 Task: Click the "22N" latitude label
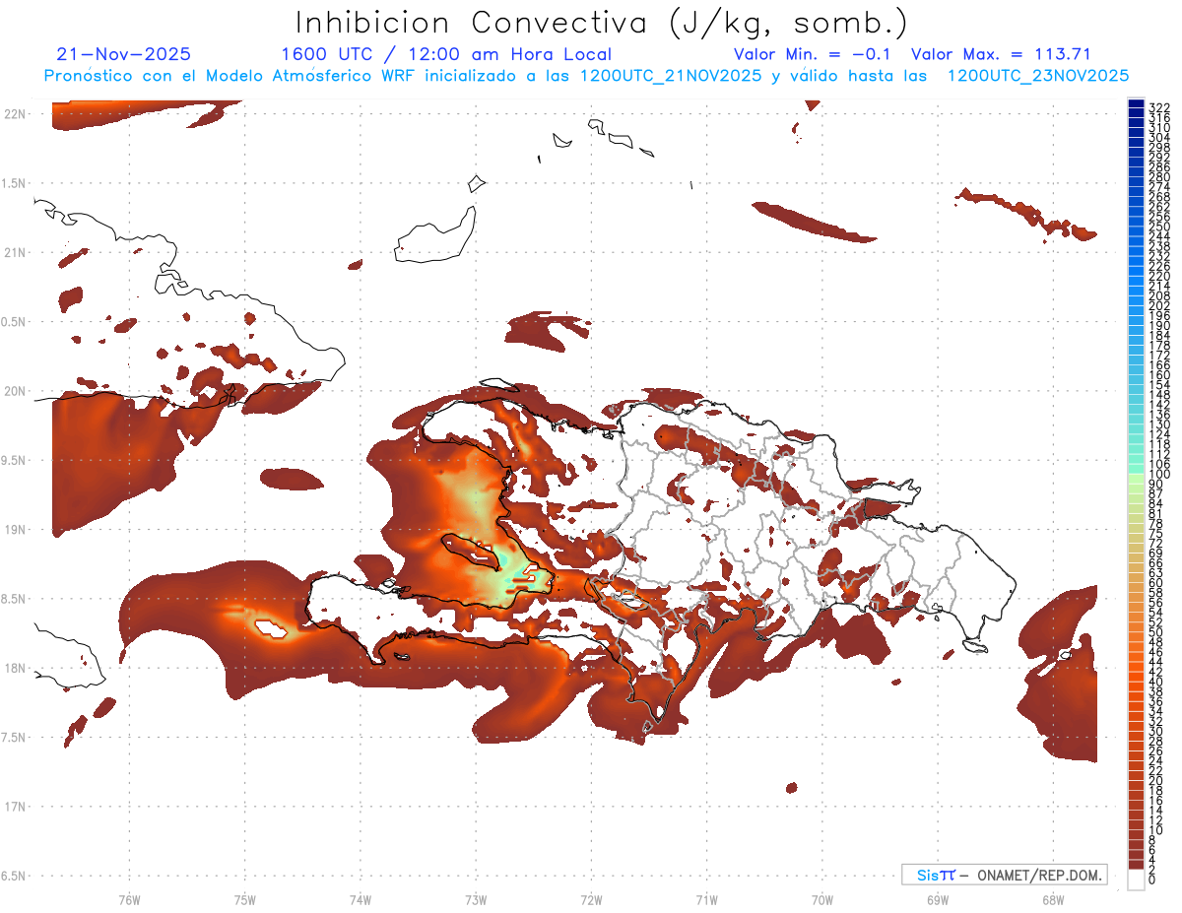tap(14, 114)
